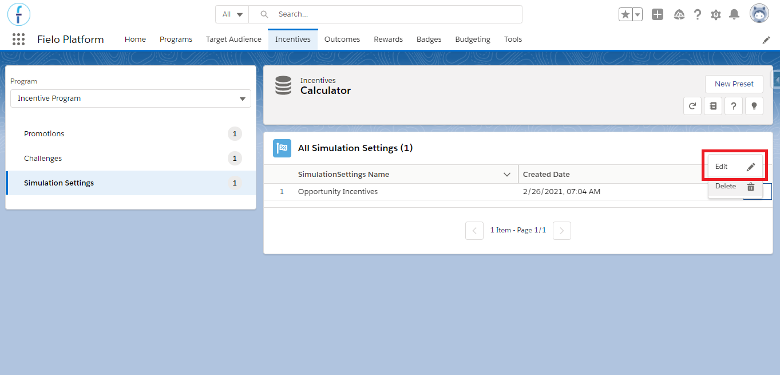Viewport: 780px width, 375px height.
Task: Click the Calculator database stack icon
Action: [x=283, y=85]
